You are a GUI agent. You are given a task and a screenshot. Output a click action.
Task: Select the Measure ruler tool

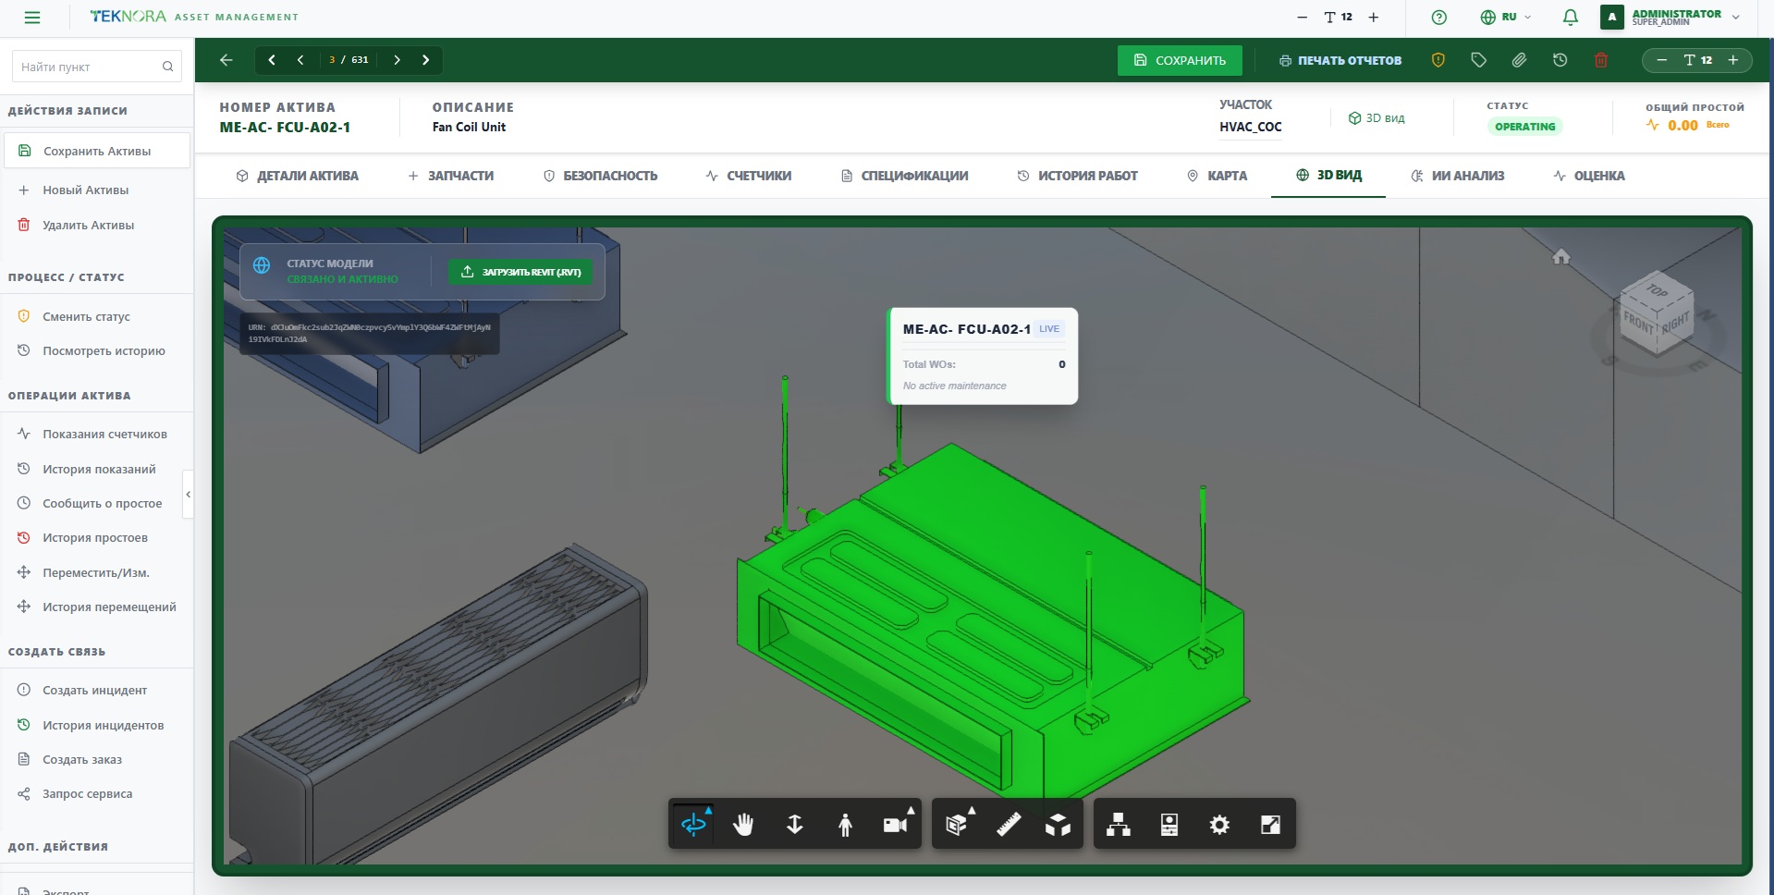[1008, 824]
